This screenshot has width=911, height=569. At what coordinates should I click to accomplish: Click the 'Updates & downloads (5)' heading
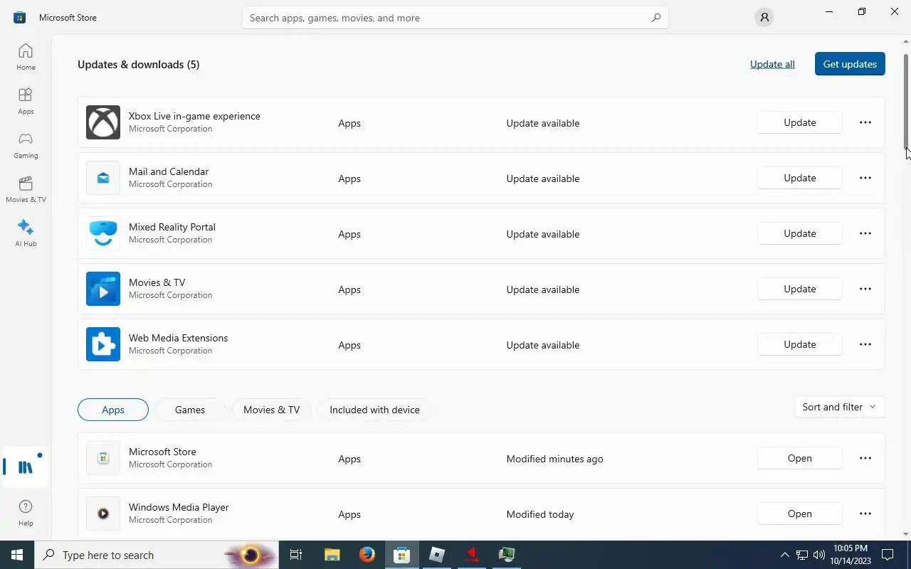tap(139, 64)
